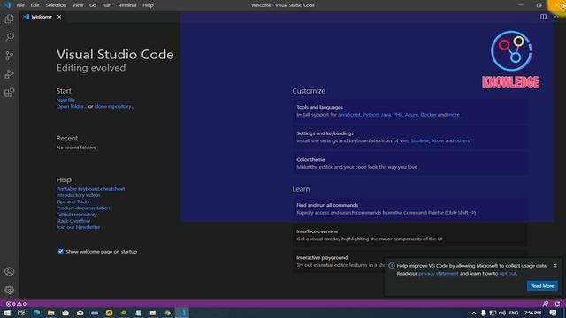This screenshot has height=318, width=566.
Task: Install Sublime keybindings link
Action: coord(420,141)
